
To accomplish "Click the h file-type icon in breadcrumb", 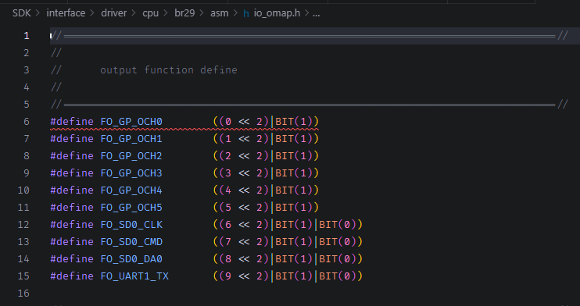I will pos(246,14).
